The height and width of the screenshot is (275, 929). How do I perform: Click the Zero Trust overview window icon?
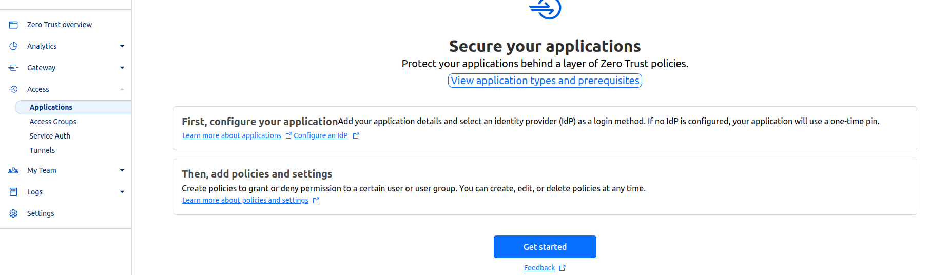pos(13,25)
